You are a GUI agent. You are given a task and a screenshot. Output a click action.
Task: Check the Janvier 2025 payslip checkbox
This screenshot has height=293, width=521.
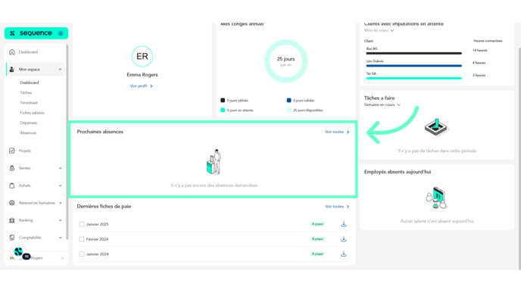[82, 224]
